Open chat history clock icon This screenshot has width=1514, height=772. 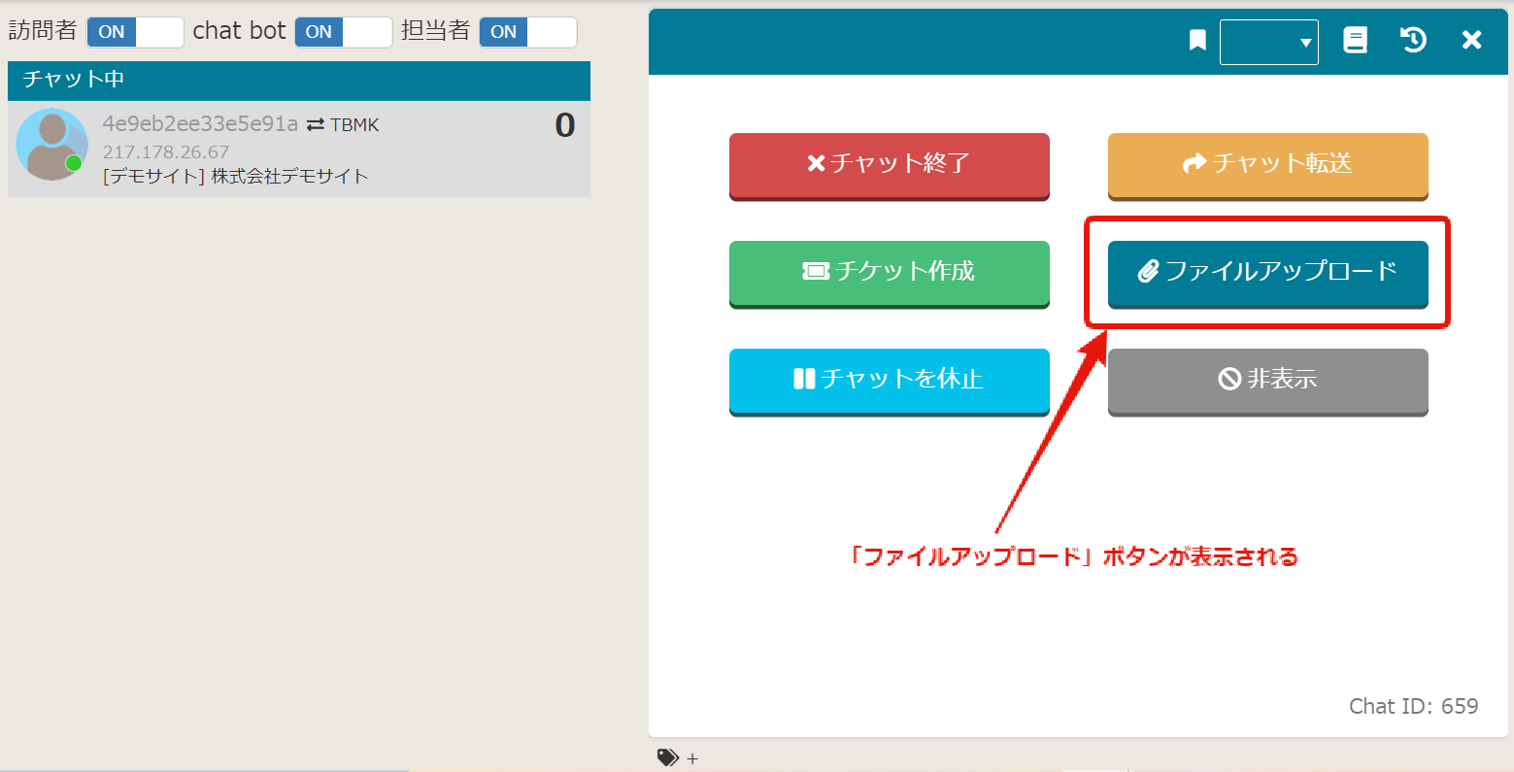point(1413,40)
